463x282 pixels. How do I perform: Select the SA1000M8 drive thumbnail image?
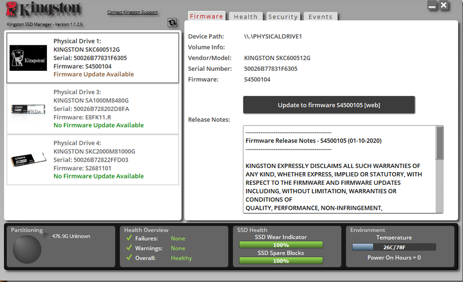click(28, 109)
